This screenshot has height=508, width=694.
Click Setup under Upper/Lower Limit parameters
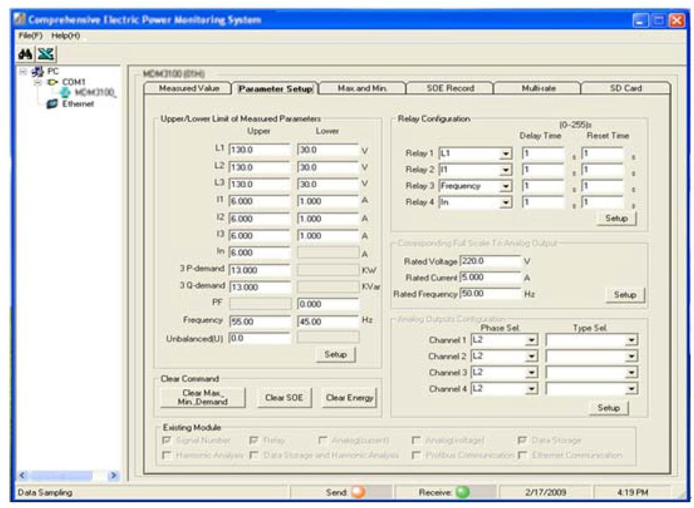(x=335, y=355)
